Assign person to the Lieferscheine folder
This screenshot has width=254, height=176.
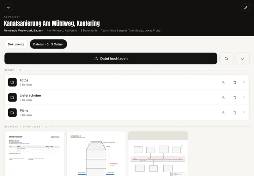223,98
